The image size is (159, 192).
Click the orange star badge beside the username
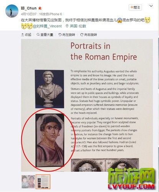[x=40, y=8]
